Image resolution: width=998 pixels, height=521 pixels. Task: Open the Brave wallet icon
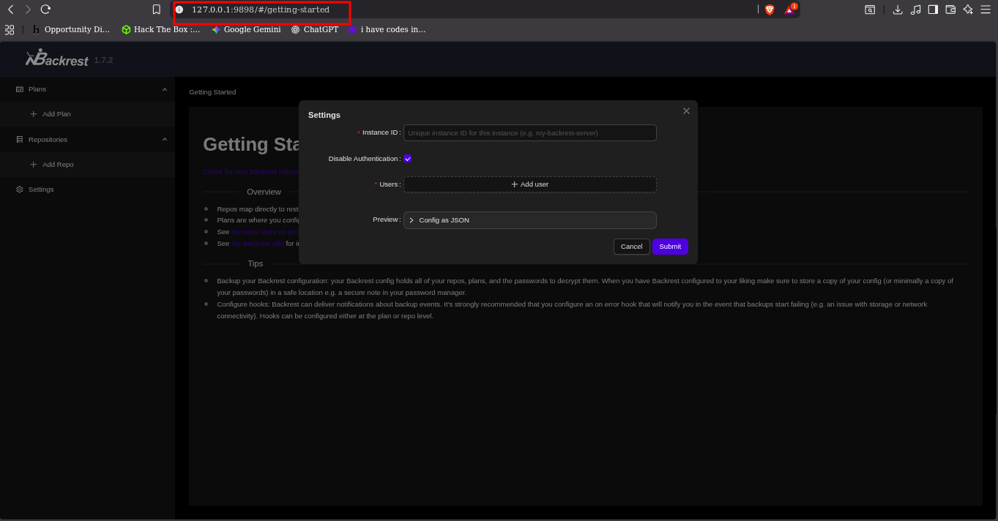(x=950, y=10)
